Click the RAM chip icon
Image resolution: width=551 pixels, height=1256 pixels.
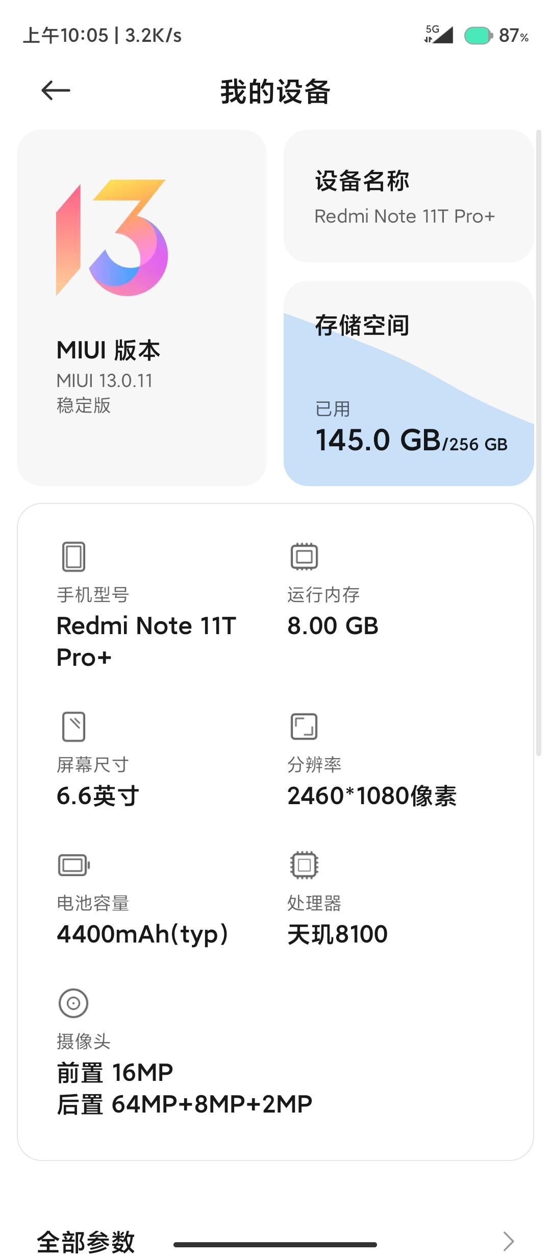click(x=304, y=557)
